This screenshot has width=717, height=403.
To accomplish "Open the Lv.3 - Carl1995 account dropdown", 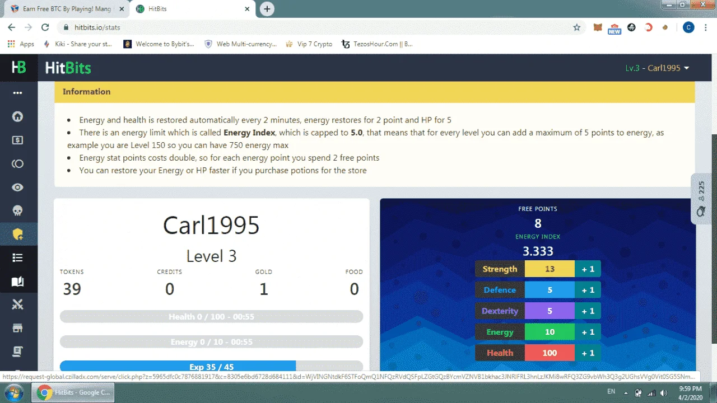I will 658,68.
